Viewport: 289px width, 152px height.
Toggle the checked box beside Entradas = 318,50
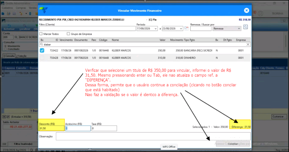[8, 117]
